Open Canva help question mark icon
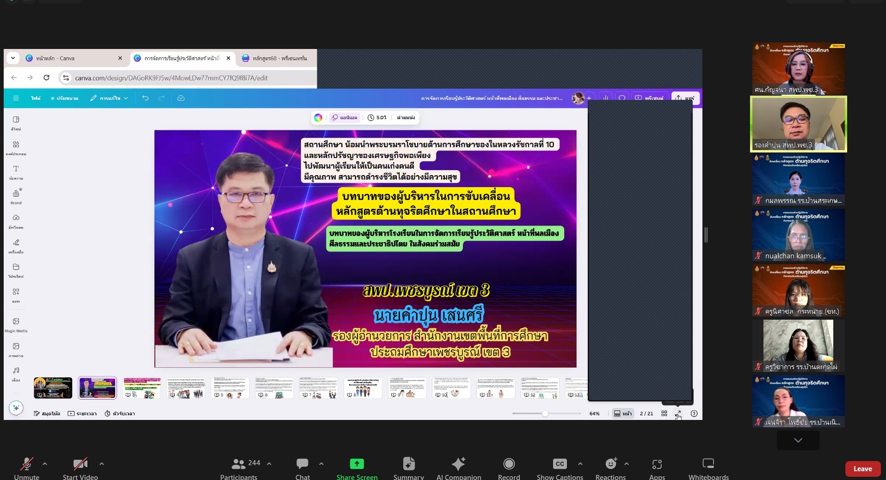Image resolution: width=886 pixels, height=480 pixels. (694, 413)
